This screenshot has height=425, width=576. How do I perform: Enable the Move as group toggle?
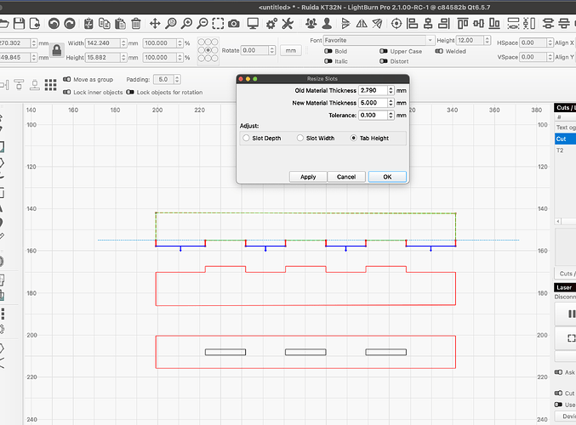tap(66, 80)
